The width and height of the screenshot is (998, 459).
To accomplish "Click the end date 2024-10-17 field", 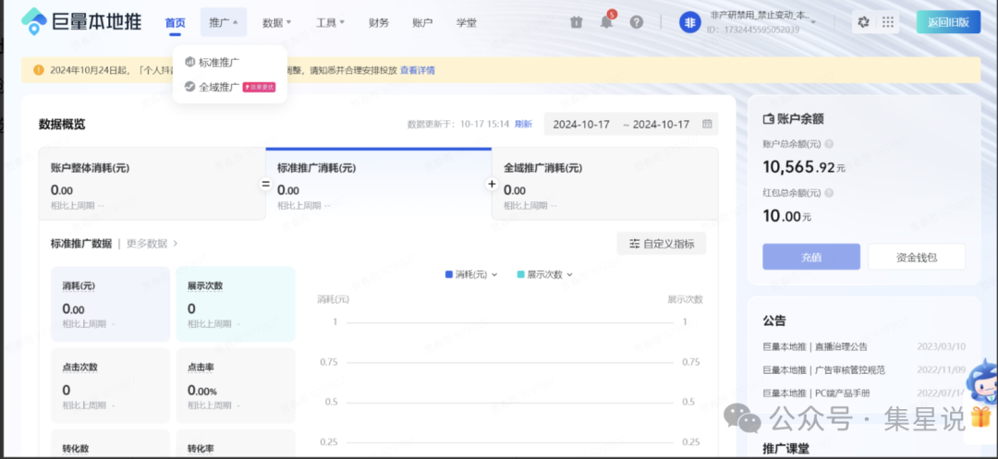I will pyautogui.click(x=661, y=124).
